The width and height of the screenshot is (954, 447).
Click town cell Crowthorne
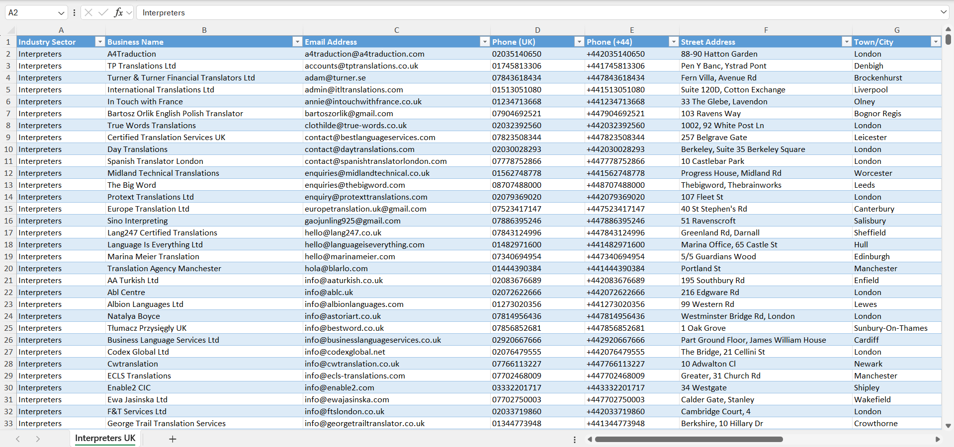(x=897, y=423)
